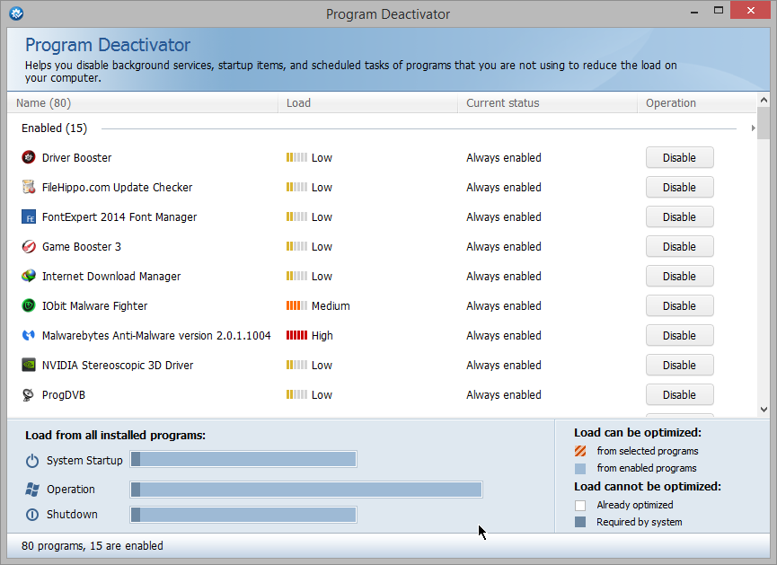Viewport: 777px width, 565px height.
Task: Click the Malwarebytes Anti-Malware icon
Action: [29, 336]
